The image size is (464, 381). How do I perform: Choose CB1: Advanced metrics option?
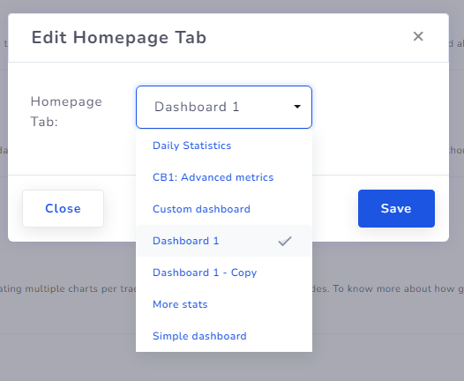coord(224,177)
